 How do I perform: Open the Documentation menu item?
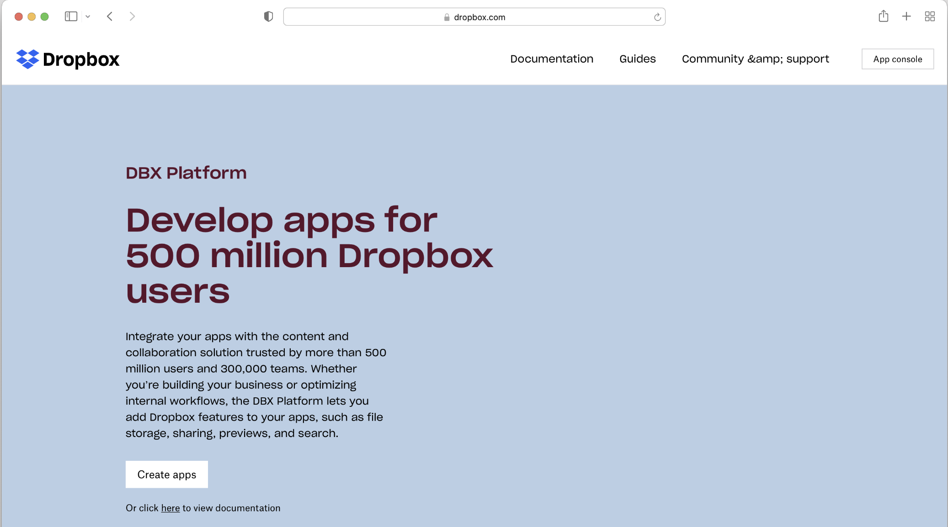552,59
